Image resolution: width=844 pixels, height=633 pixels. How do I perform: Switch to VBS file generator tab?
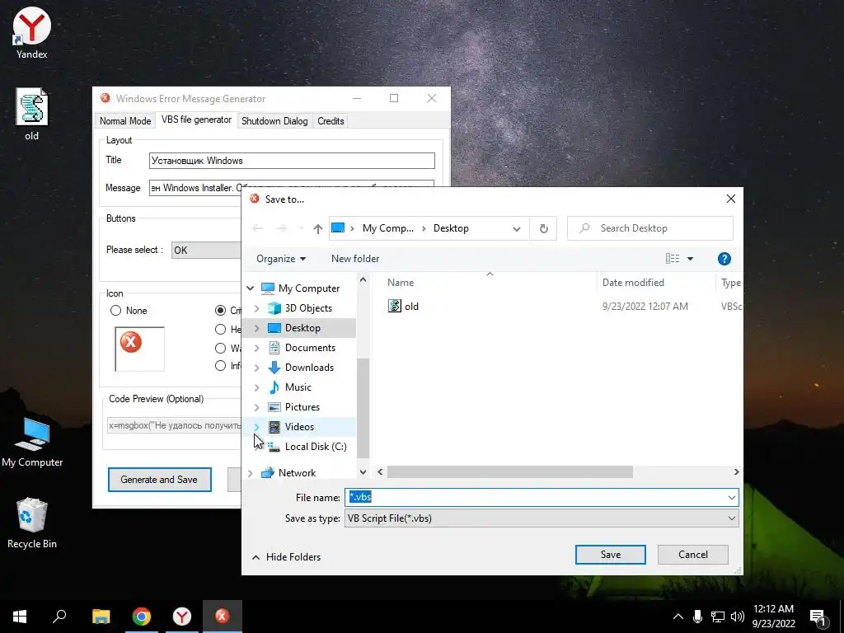(x=196, y=120)
